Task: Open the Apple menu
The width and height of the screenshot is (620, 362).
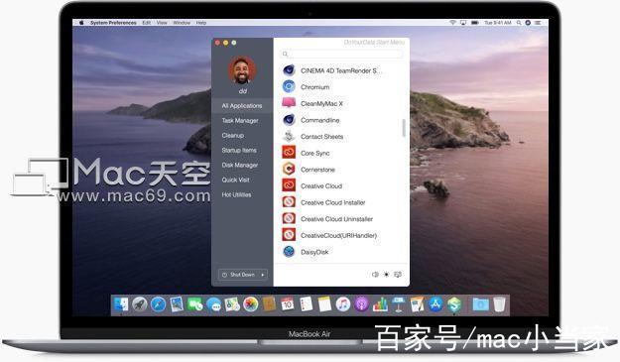Action: pyautogui.click(x=81, y=23)
